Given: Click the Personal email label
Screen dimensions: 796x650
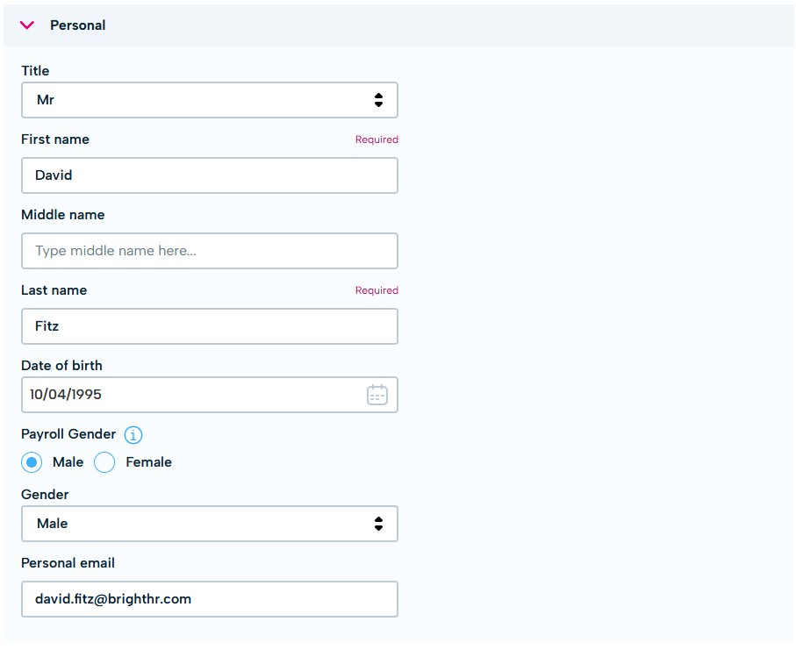Looking at the screenshot, I should click(x=68, y=563).
